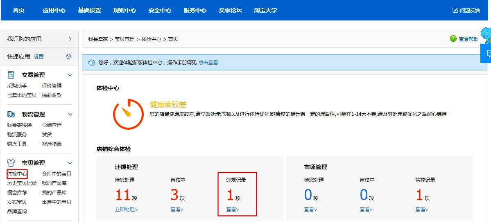This screenshot has height=223, width=491.
Task: Collapse the 物流管理 section chevron
Action: pyautogui.click(x=70, y=115)
